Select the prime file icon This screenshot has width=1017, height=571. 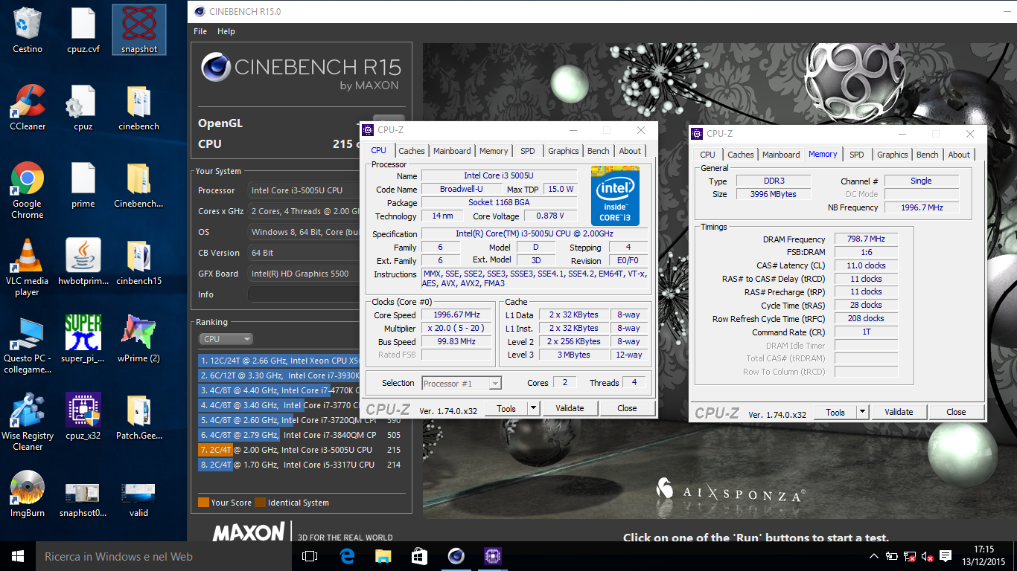click(83, 186)
